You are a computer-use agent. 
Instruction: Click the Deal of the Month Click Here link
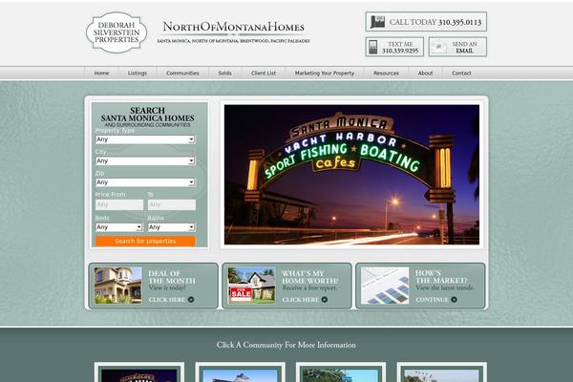[x=167, y=300]
